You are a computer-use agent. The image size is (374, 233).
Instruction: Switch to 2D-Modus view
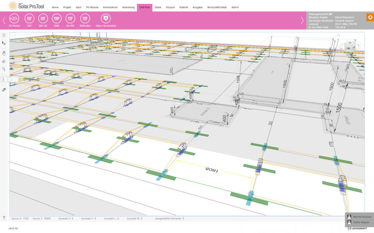tap(14, 18)
